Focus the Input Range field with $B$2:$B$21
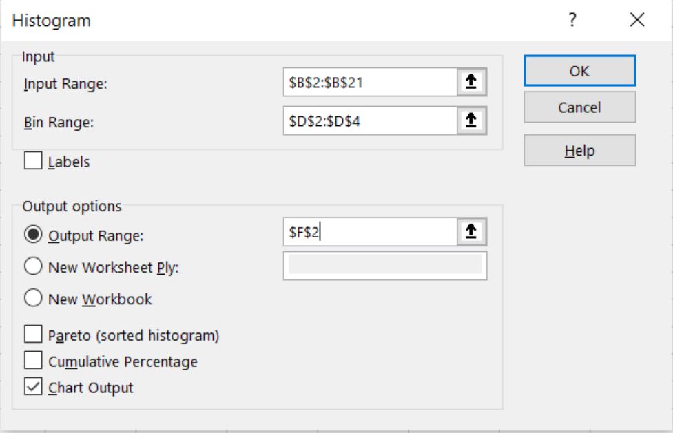Screen dimensions: 673x433 [x=370, y=82]
